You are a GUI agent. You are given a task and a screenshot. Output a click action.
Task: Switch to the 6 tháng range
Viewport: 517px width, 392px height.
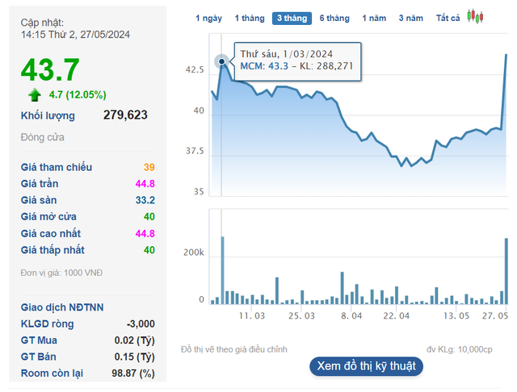(x=334, y=18)
